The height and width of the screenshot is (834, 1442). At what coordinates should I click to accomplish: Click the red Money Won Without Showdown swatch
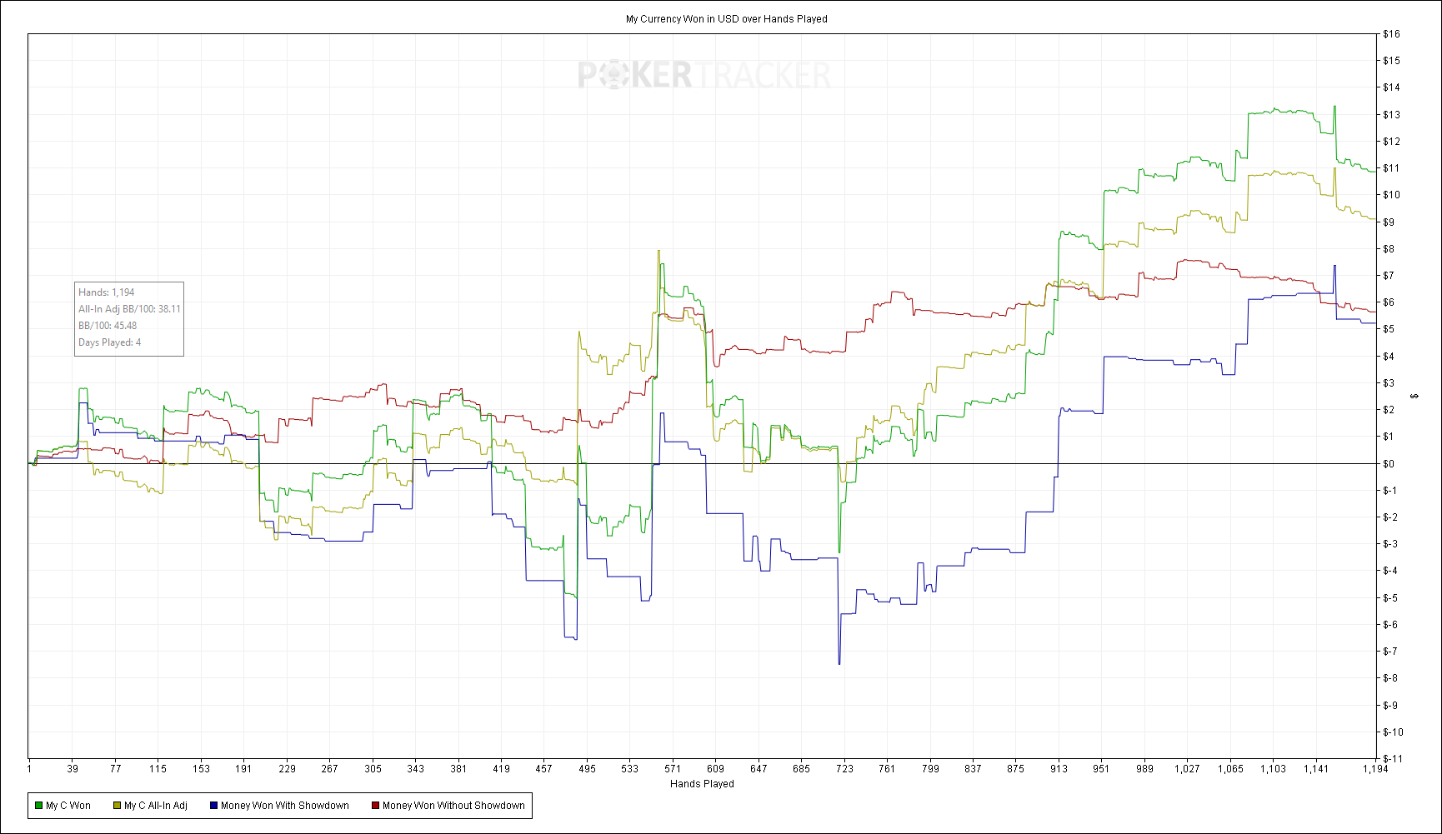point(375,806)
